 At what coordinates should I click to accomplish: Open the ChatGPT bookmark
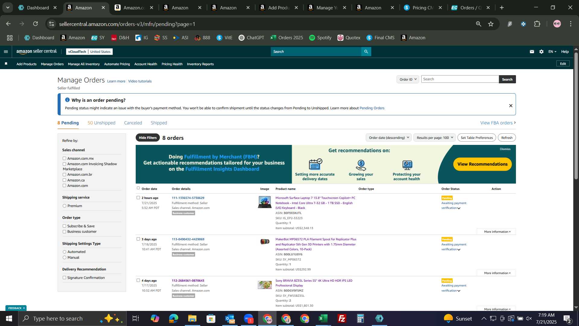251,38
